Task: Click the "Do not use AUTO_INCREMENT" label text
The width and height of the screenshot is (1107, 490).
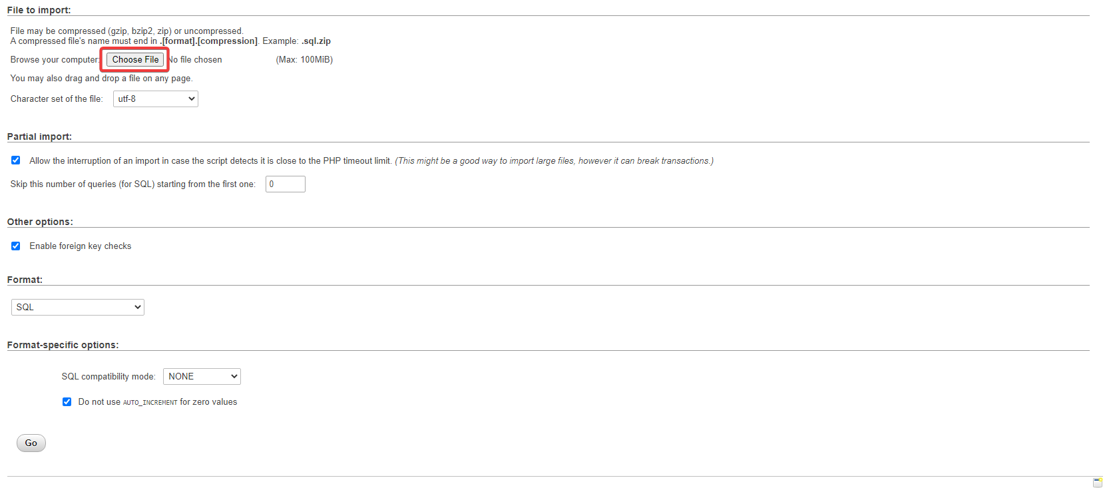Action: tap(157, 402)
